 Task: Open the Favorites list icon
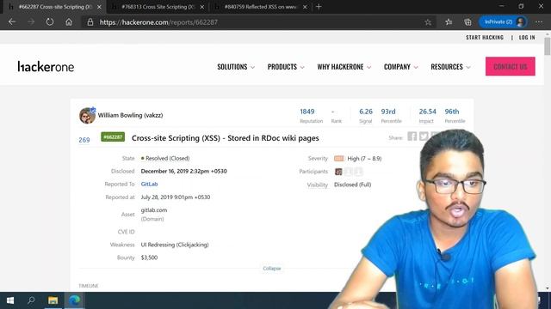point(449,21)
